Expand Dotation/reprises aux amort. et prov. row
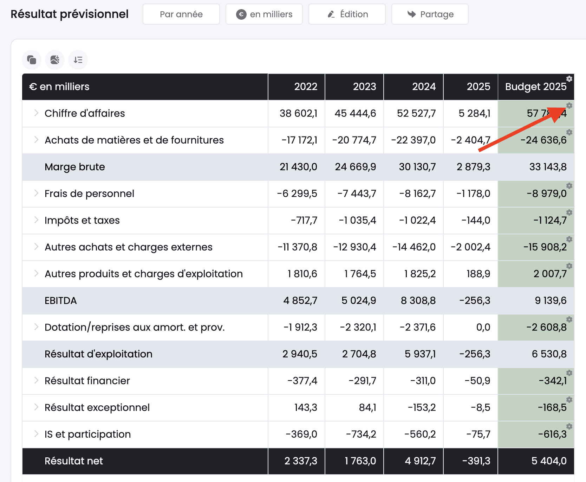Image resolution: width=586 pixels, height=482 pixels. [36, 327]
